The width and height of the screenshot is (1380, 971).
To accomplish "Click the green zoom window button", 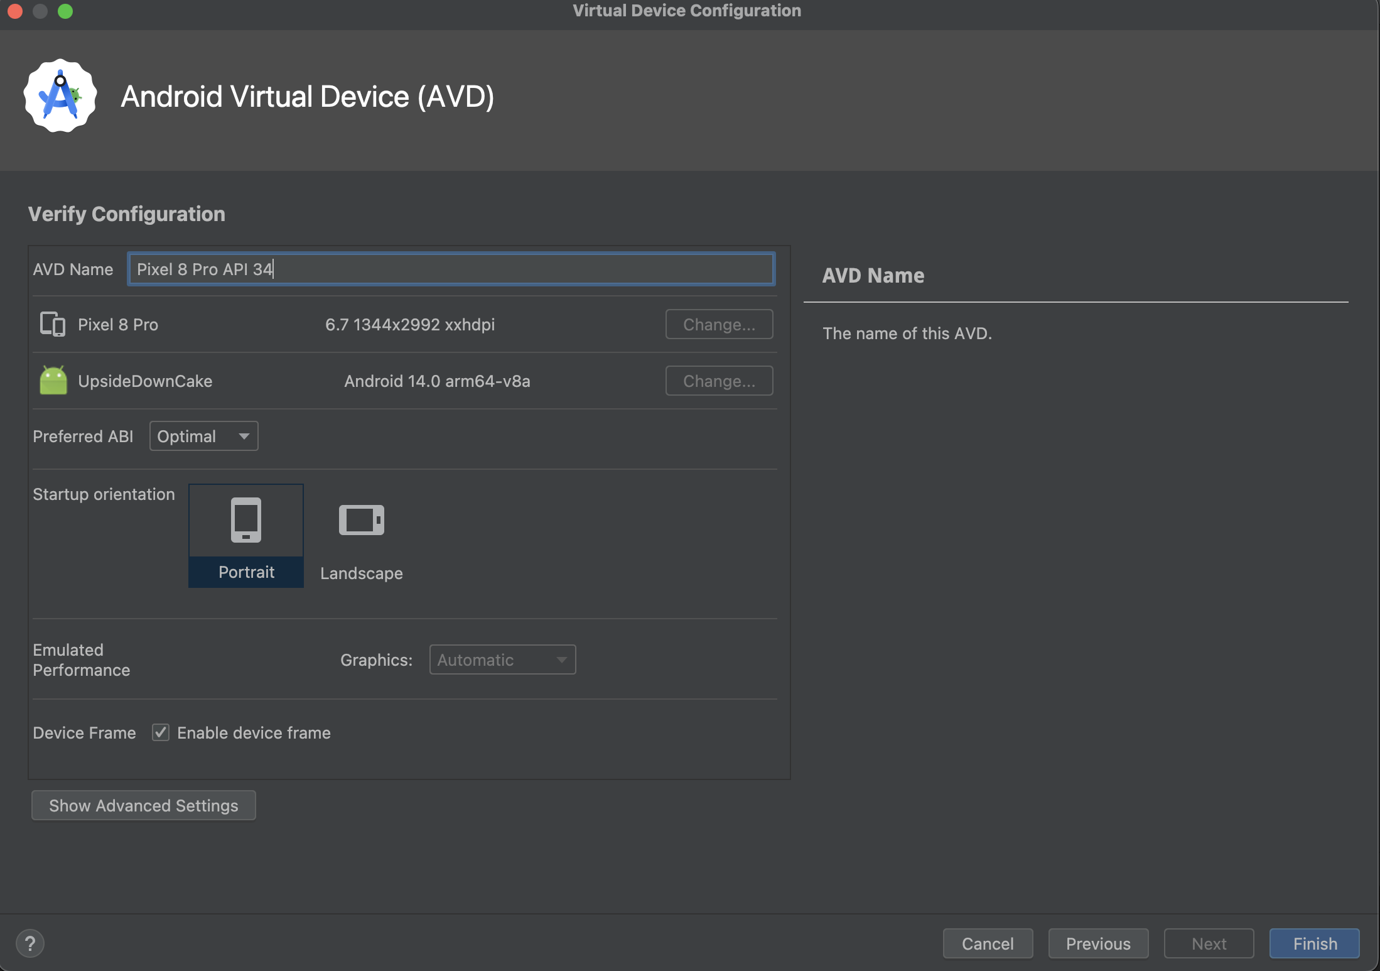I will tap(65, 11).
